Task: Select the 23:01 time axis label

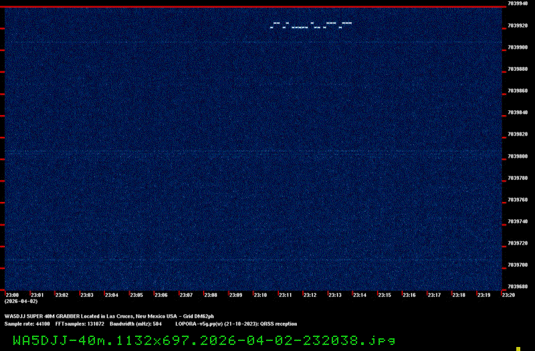Action: coord(37,295)
